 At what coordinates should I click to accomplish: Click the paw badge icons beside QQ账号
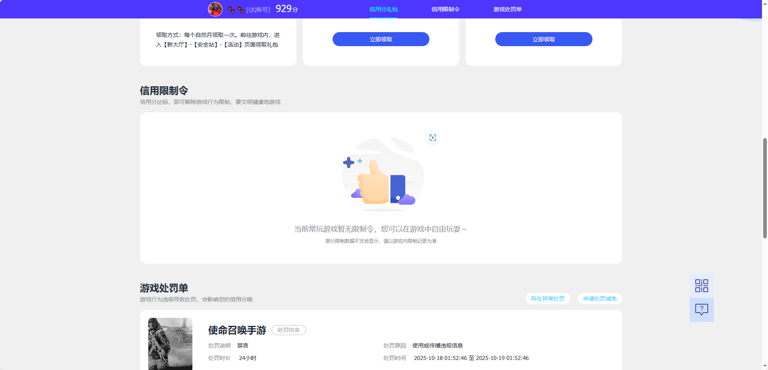click(236, 10)
